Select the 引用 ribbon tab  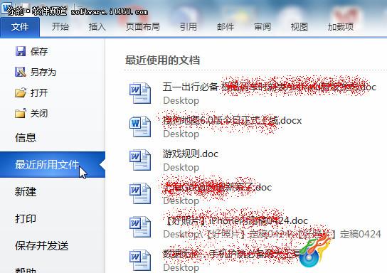(189, 26)
